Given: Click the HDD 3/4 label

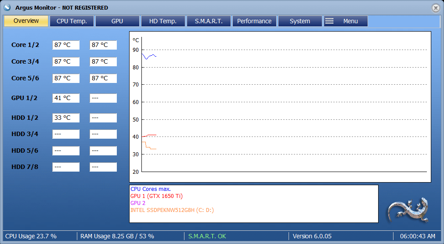Looking at the screenshot, I should click(x=25, y=134).
